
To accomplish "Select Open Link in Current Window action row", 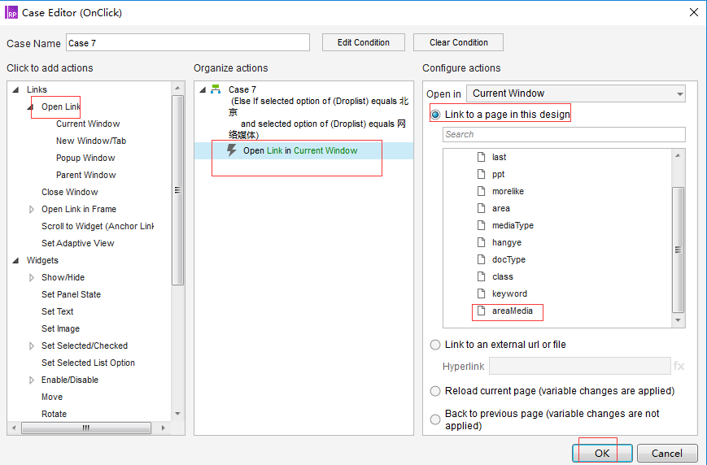I will (304, 150).
